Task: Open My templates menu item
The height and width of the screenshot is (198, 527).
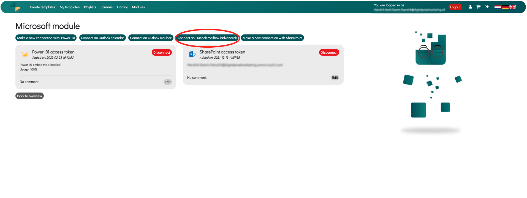Action: [x=70, y=7]
